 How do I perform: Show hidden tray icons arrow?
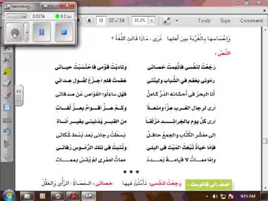coord(207,196)
